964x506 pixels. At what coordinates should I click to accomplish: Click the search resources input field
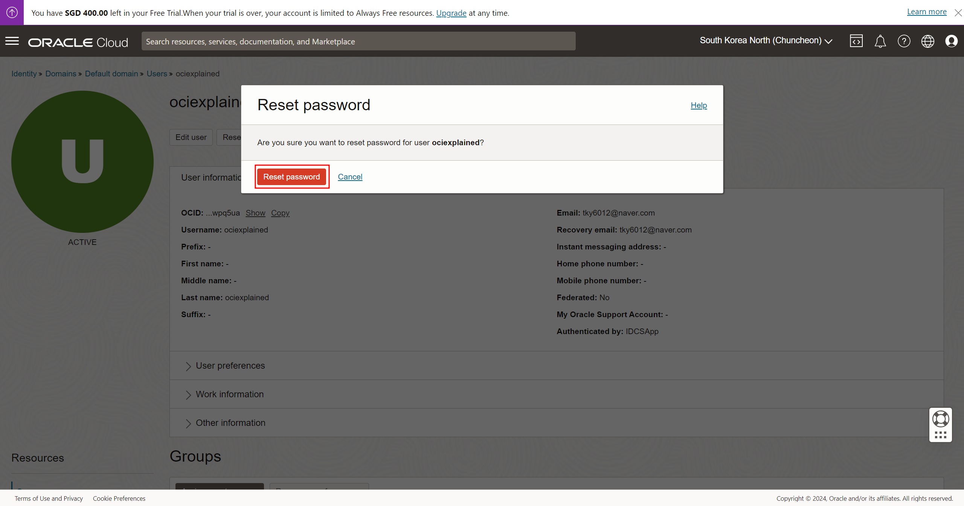(x=358, y=41)
